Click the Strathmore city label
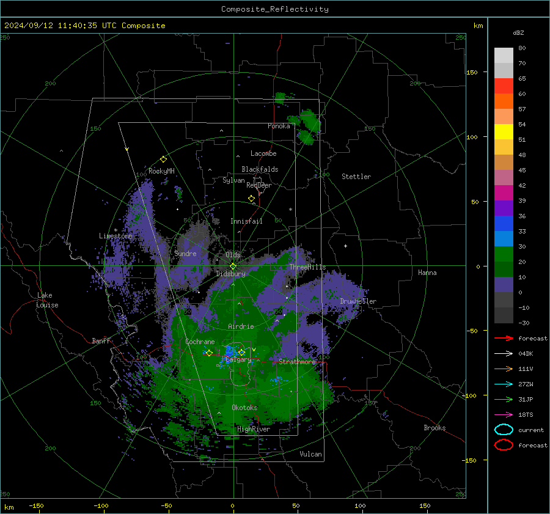 (x=297, y=362)
